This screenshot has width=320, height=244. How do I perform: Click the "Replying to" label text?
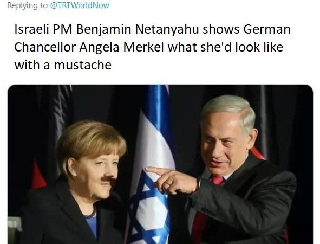[x=28, y=5]
